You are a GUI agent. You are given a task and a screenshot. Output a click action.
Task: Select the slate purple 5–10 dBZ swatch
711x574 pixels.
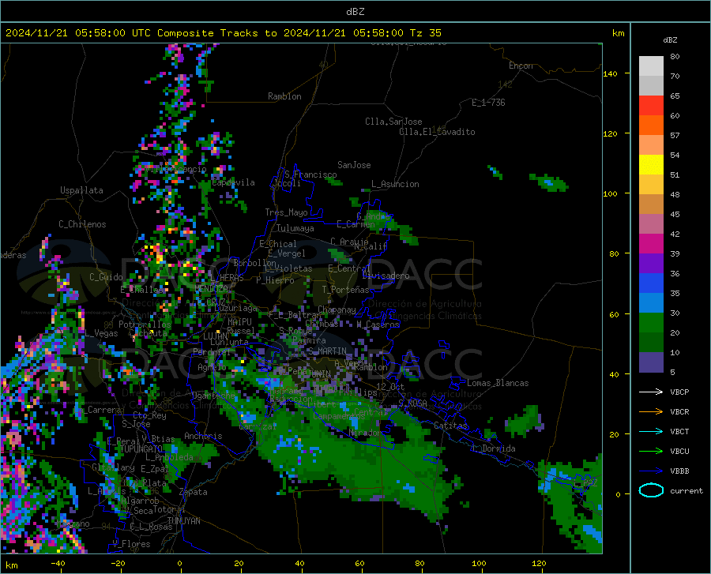[x=651, y=362]
